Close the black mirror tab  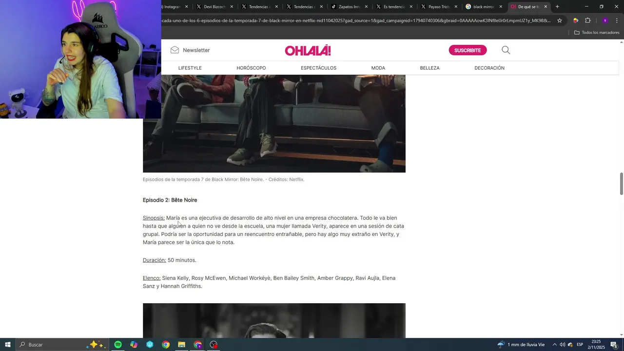(x=501, y=7)
